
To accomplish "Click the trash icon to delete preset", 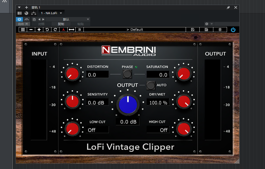I will 220,30.
